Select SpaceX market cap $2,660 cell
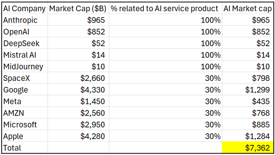Image resolution: width=275 pixels, height=155 pixels. 78,78
